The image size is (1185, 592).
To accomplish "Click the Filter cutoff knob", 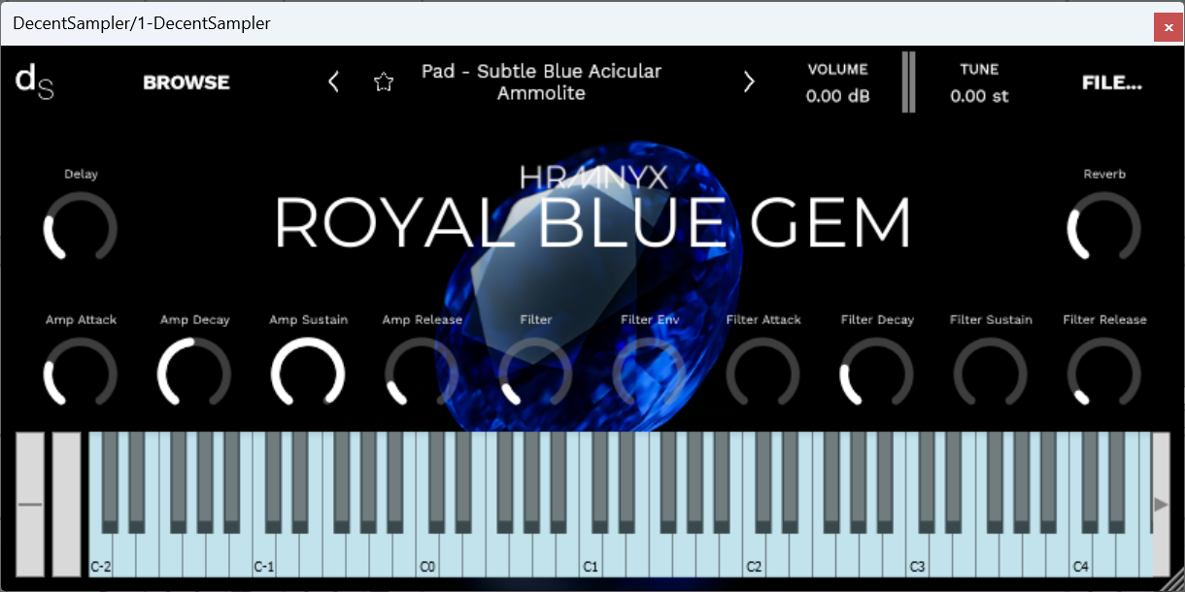I will (535, 374).
